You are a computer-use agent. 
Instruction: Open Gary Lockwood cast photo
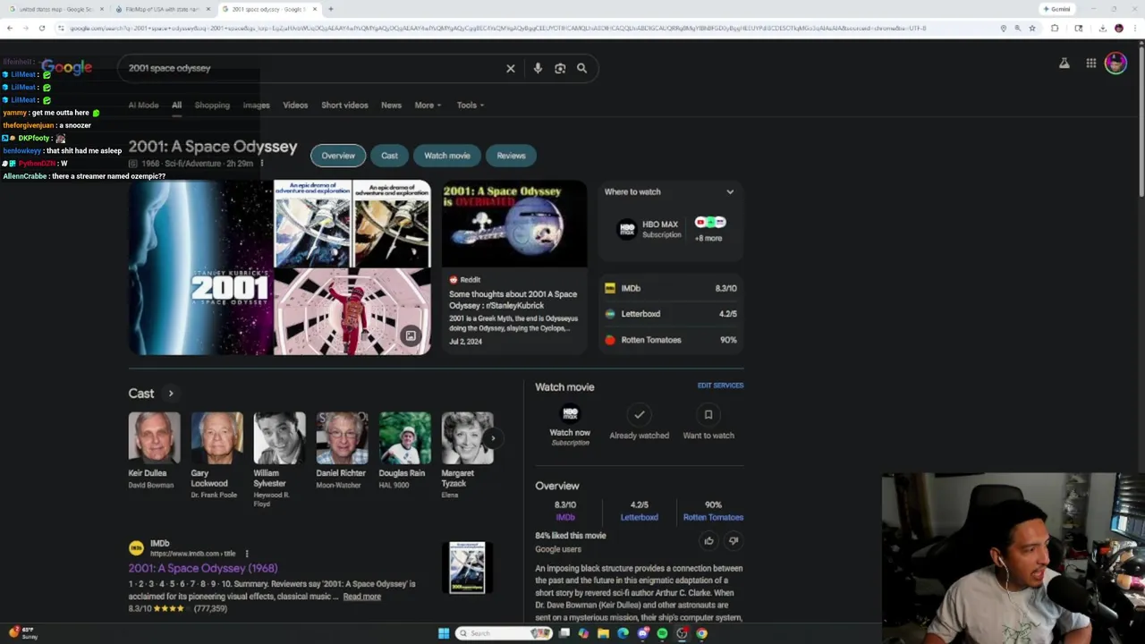(216, 438)
